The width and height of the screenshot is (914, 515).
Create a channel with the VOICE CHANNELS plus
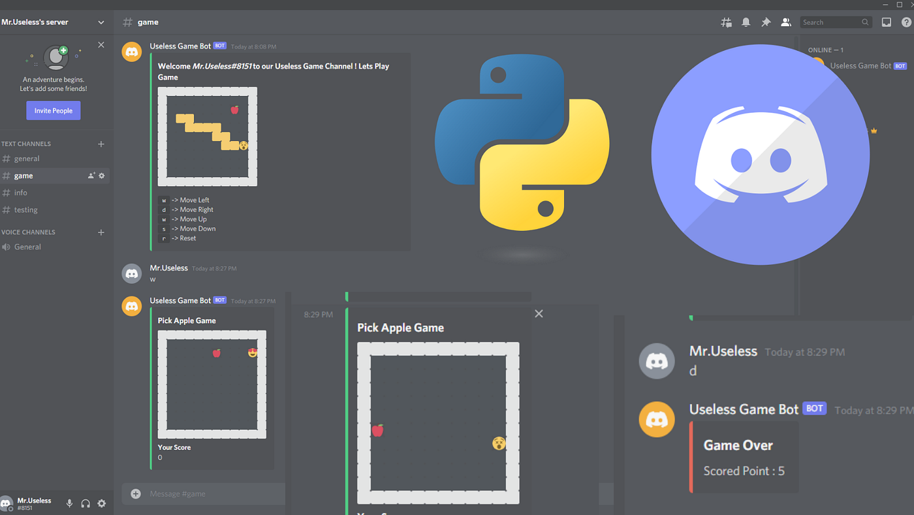pyautogui.click(x=101, y=232)
